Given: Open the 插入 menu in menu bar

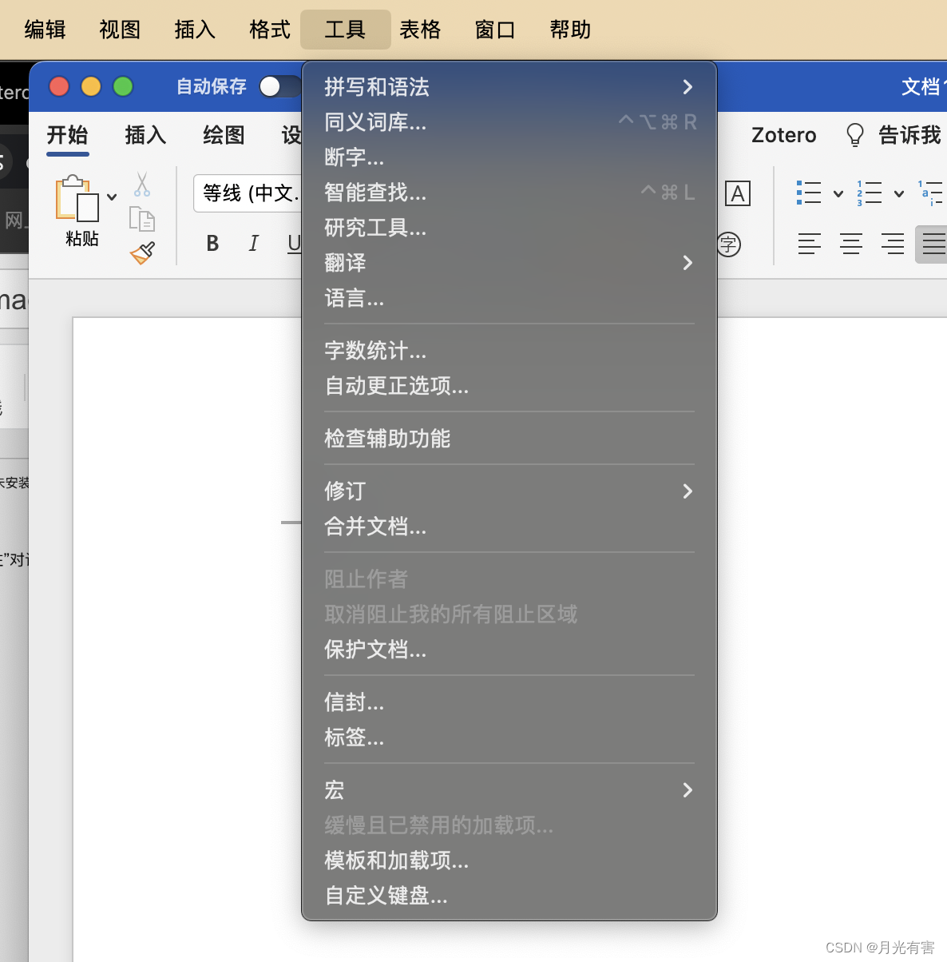Looking at the screenshot, I should [196, 30].
